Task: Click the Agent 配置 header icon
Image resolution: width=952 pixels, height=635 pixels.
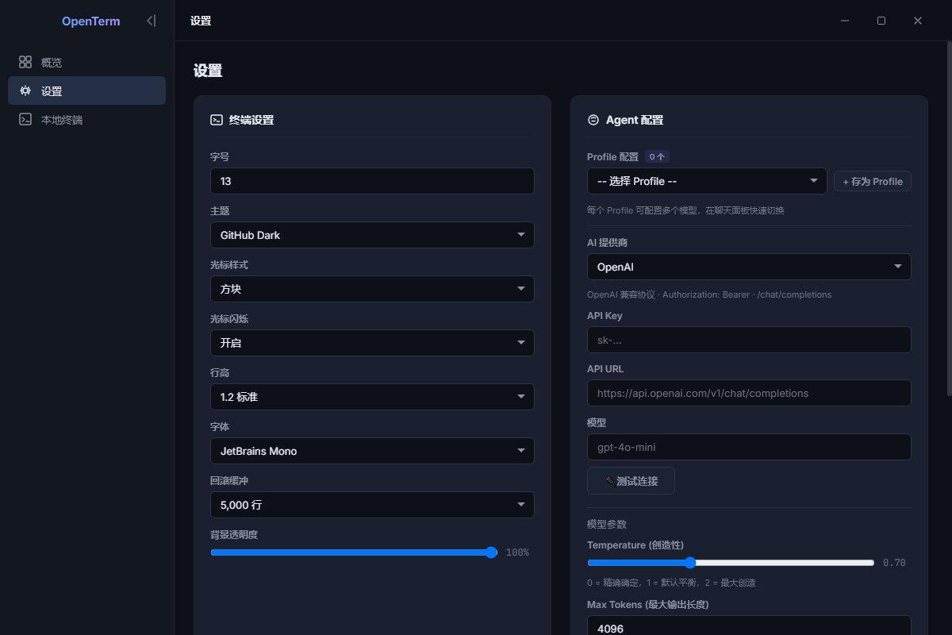Action: [x=593, y=120]
